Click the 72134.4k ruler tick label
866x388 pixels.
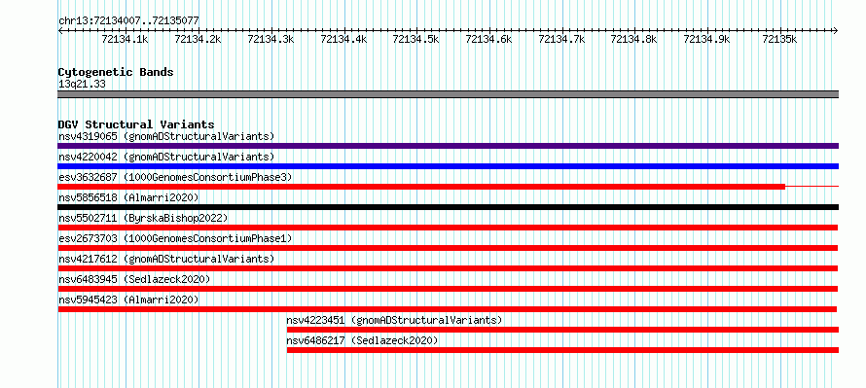coord(344,39)
